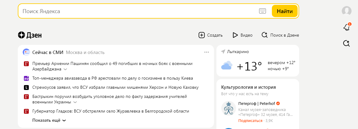Click the Сейчас в СМИ news icon
The height and width of the screenshot is (129, 358).
26,52
